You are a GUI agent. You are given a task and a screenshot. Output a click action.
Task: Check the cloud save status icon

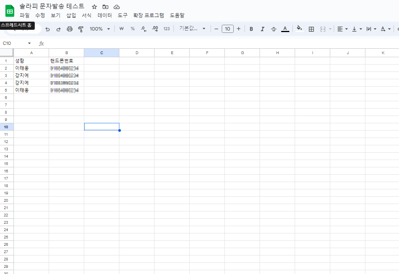tap(117, 7)
